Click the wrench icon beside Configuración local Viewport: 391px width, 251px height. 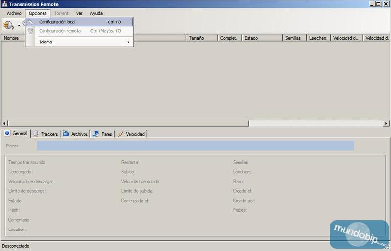coord(30,22)
